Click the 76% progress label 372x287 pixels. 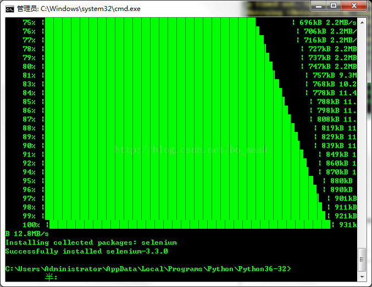[x=29, y=31]
